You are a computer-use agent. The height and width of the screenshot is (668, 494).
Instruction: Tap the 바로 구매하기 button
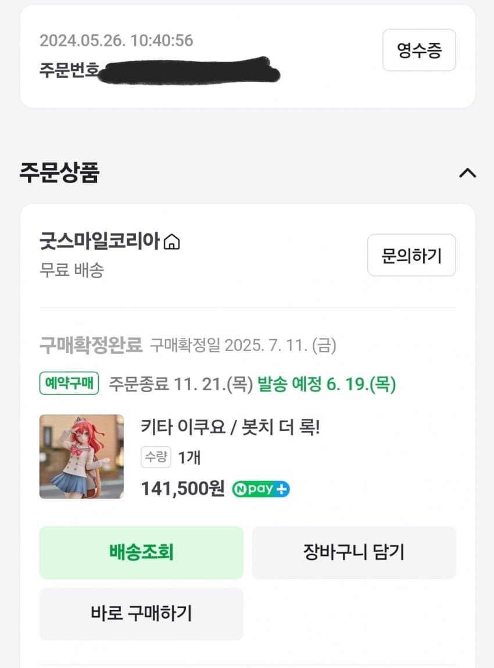click(x=141, y=613)
